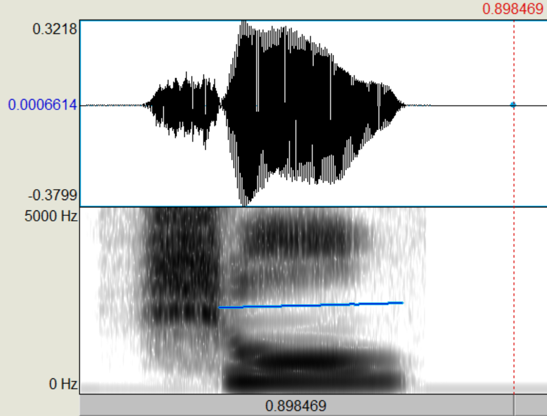The height and width of the screenshot is (416, 547).
Task: Click the blue dot on the waveform cursor
Action: [513, 105]
